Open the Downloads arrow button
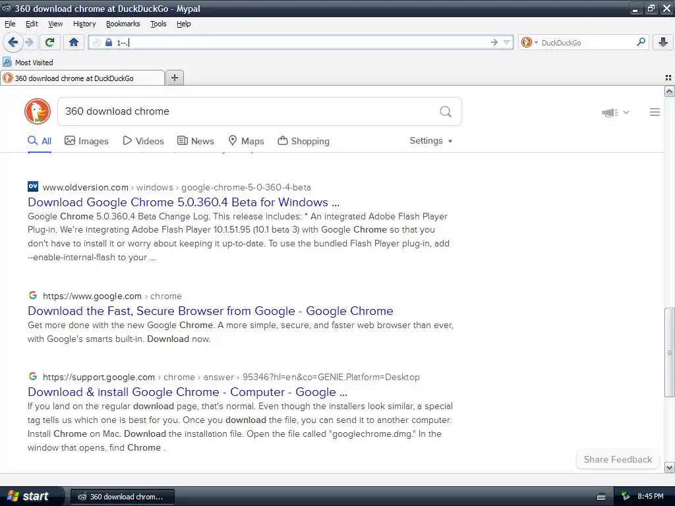The width and height of the screenshot is (675, 506). click(663, 42)
